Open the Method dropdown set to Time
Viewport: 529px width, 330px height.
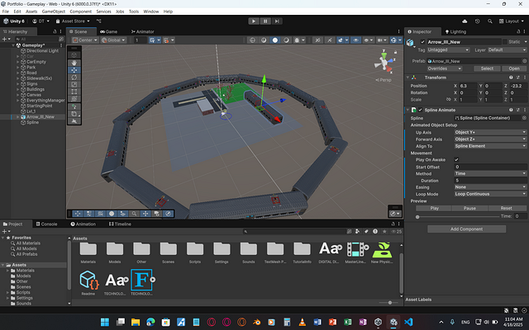(490, 173)
